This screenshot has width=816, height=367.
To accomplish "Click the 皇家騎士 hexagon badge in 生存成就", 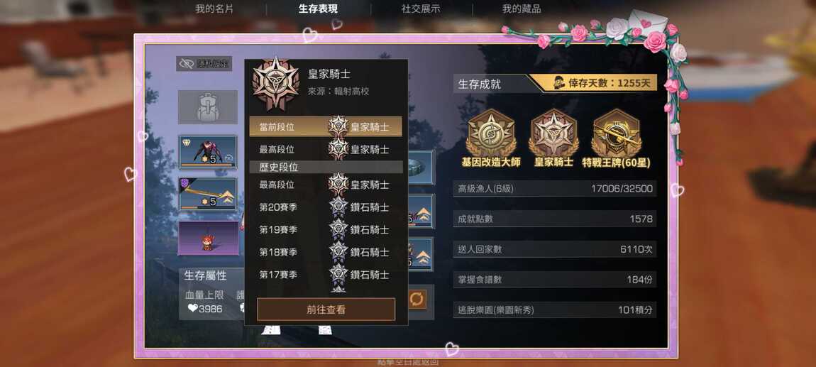I will 553,133.
